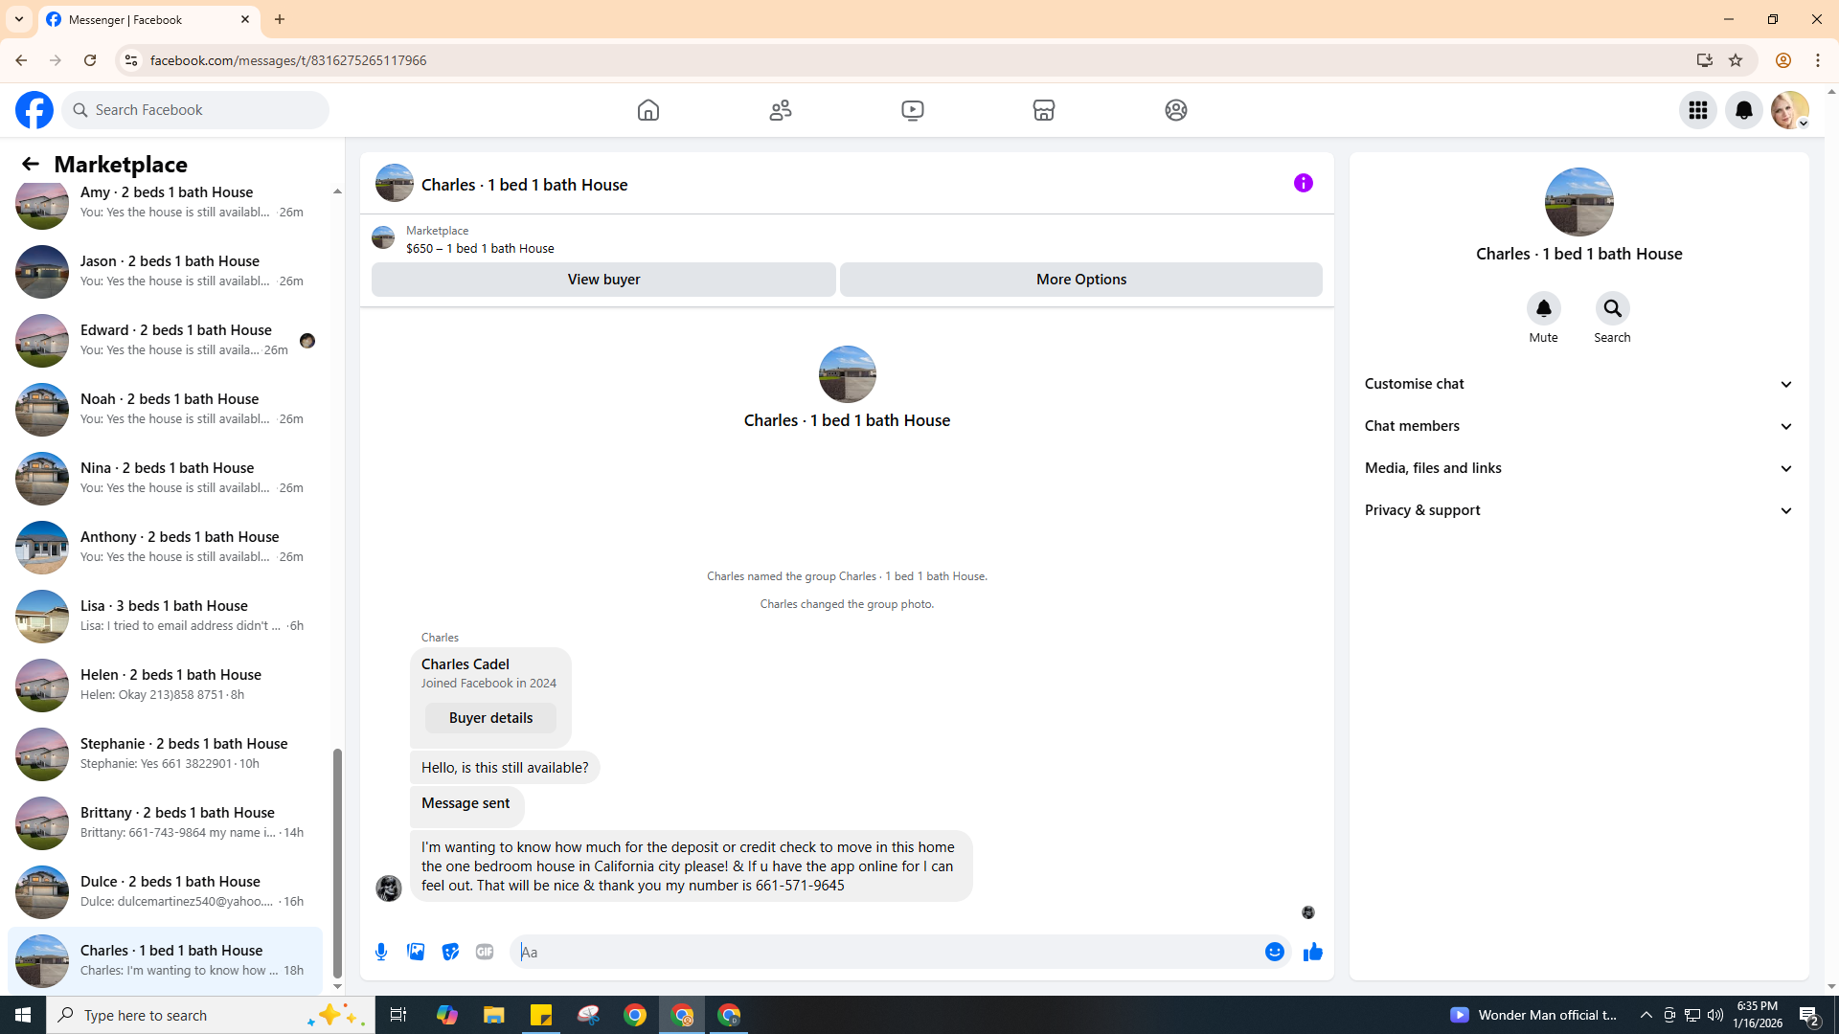Send a thumbs-up like
This screenshot has width=1839, height=1034.
click(x=1312, y=952)
